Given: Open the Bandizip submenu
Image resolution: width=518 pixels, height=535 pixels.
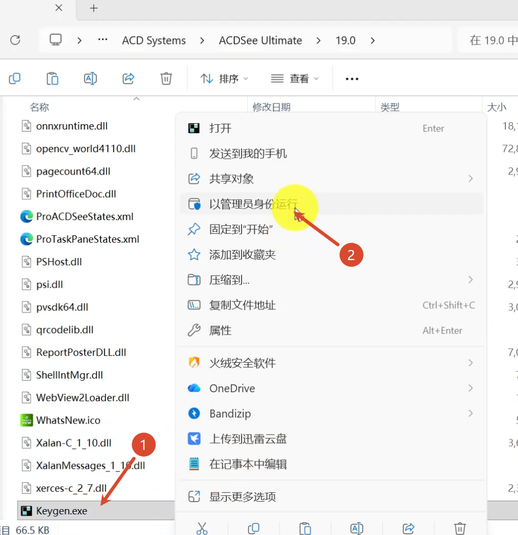Looking at the screenshot, I should click(331, 413).
